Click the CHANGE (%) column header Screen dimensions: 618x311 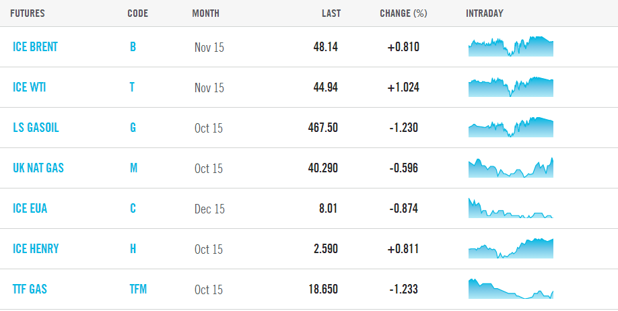[x=403, y=13]
